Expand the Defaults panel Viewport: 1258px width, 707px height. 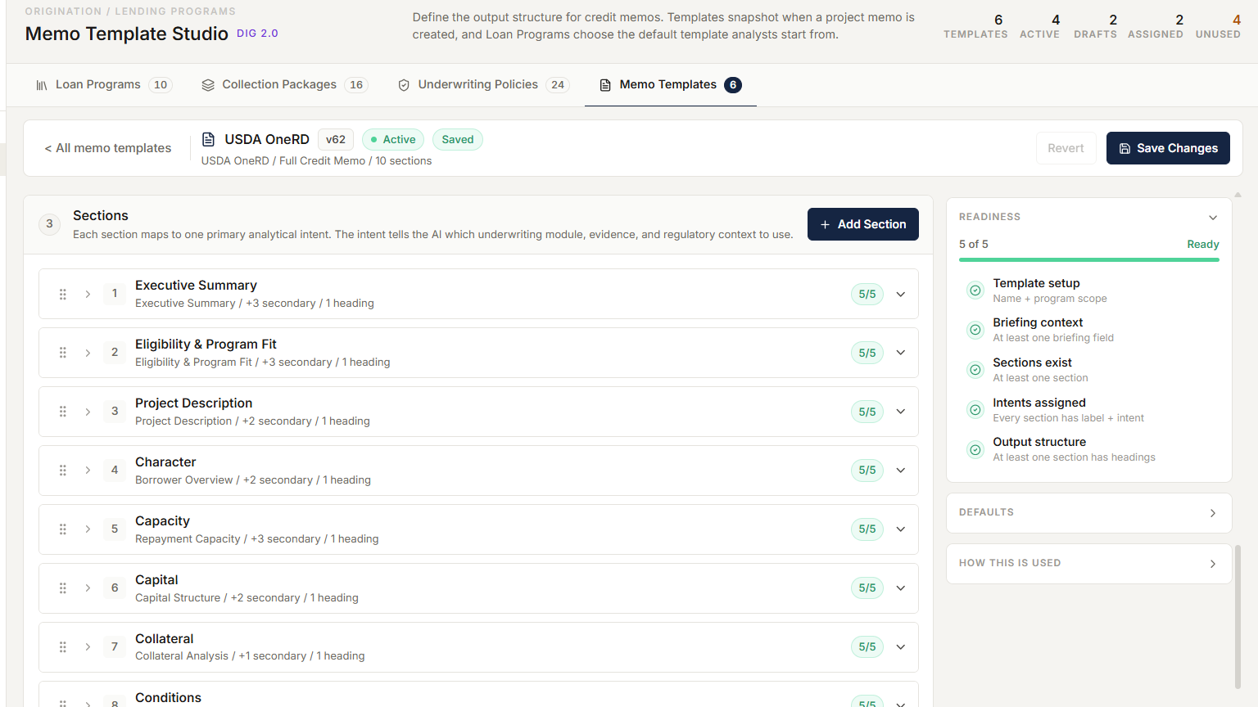pos(1213,513)
